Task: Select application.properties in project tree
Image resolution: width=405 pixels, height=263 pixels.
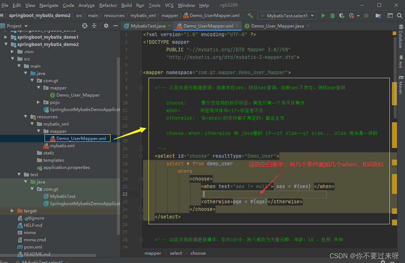Action: point(67,167)
